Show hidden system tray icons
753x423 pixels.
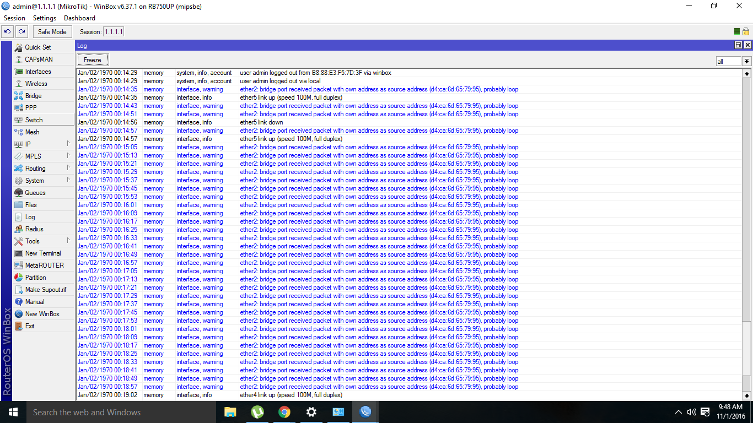click(678, 412)
